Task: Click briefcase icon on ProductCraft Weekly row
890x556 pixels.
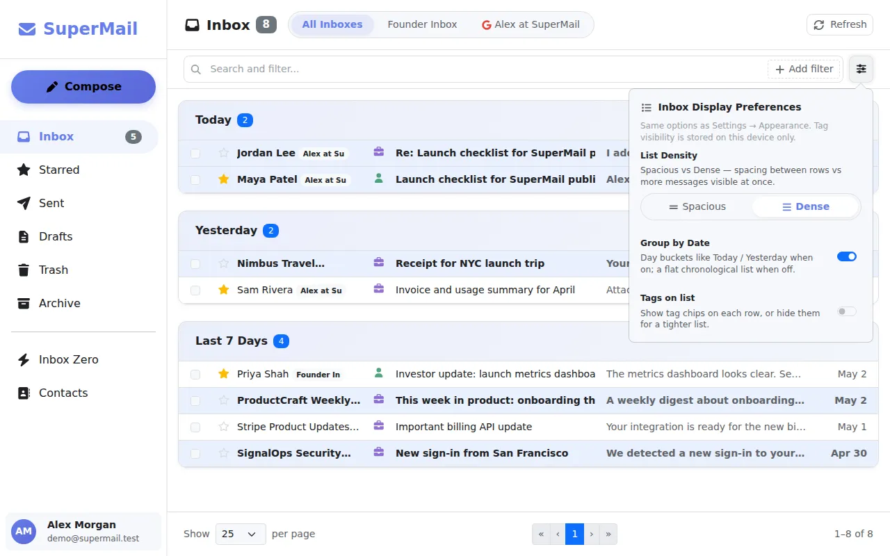Action: pos(379,400)
